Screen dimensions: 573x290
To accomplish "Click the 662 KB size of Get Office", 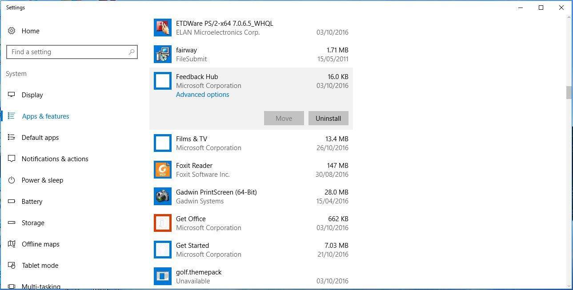I will [x=338, y=218].
